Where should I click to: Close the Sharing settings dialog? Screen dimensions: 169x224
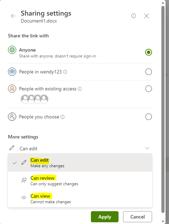point(147,16)
